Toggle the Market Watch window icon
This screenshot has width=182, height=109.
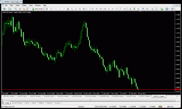click(16, 9)
